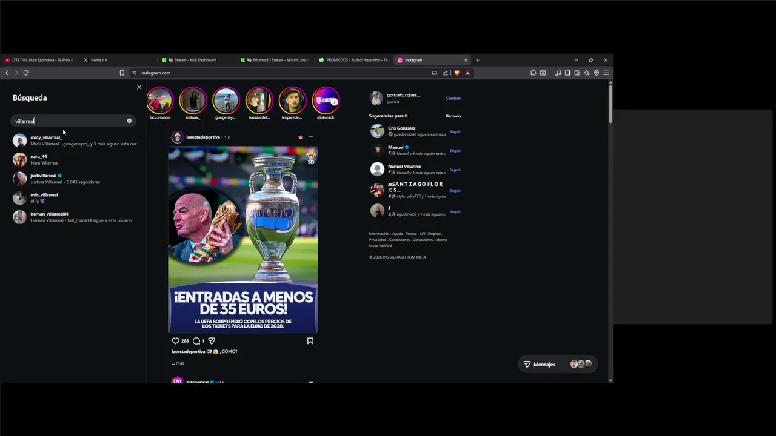
Task: Follow the user named J
Action: coord(455,211)
